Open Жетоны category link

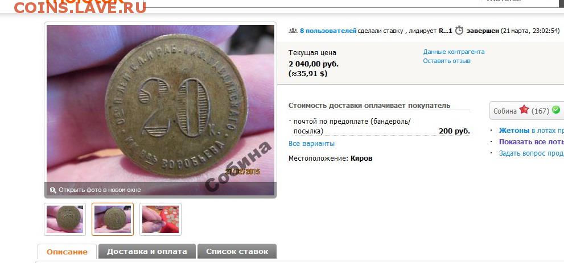point(514,131)
